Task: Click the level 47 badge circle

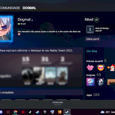Action: pyautogui.click(x=97, y=20)
